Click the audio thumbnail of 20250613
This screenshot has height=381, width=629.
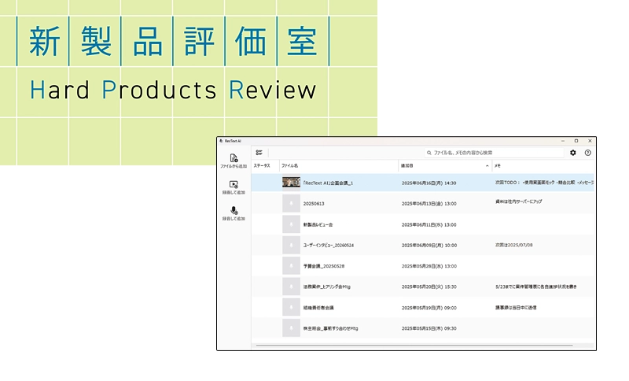291,204
